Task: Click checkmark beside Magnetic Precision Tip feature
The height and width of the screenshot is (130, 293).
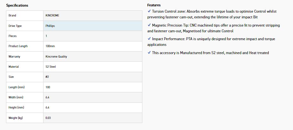Action: (x=149, y=25)
